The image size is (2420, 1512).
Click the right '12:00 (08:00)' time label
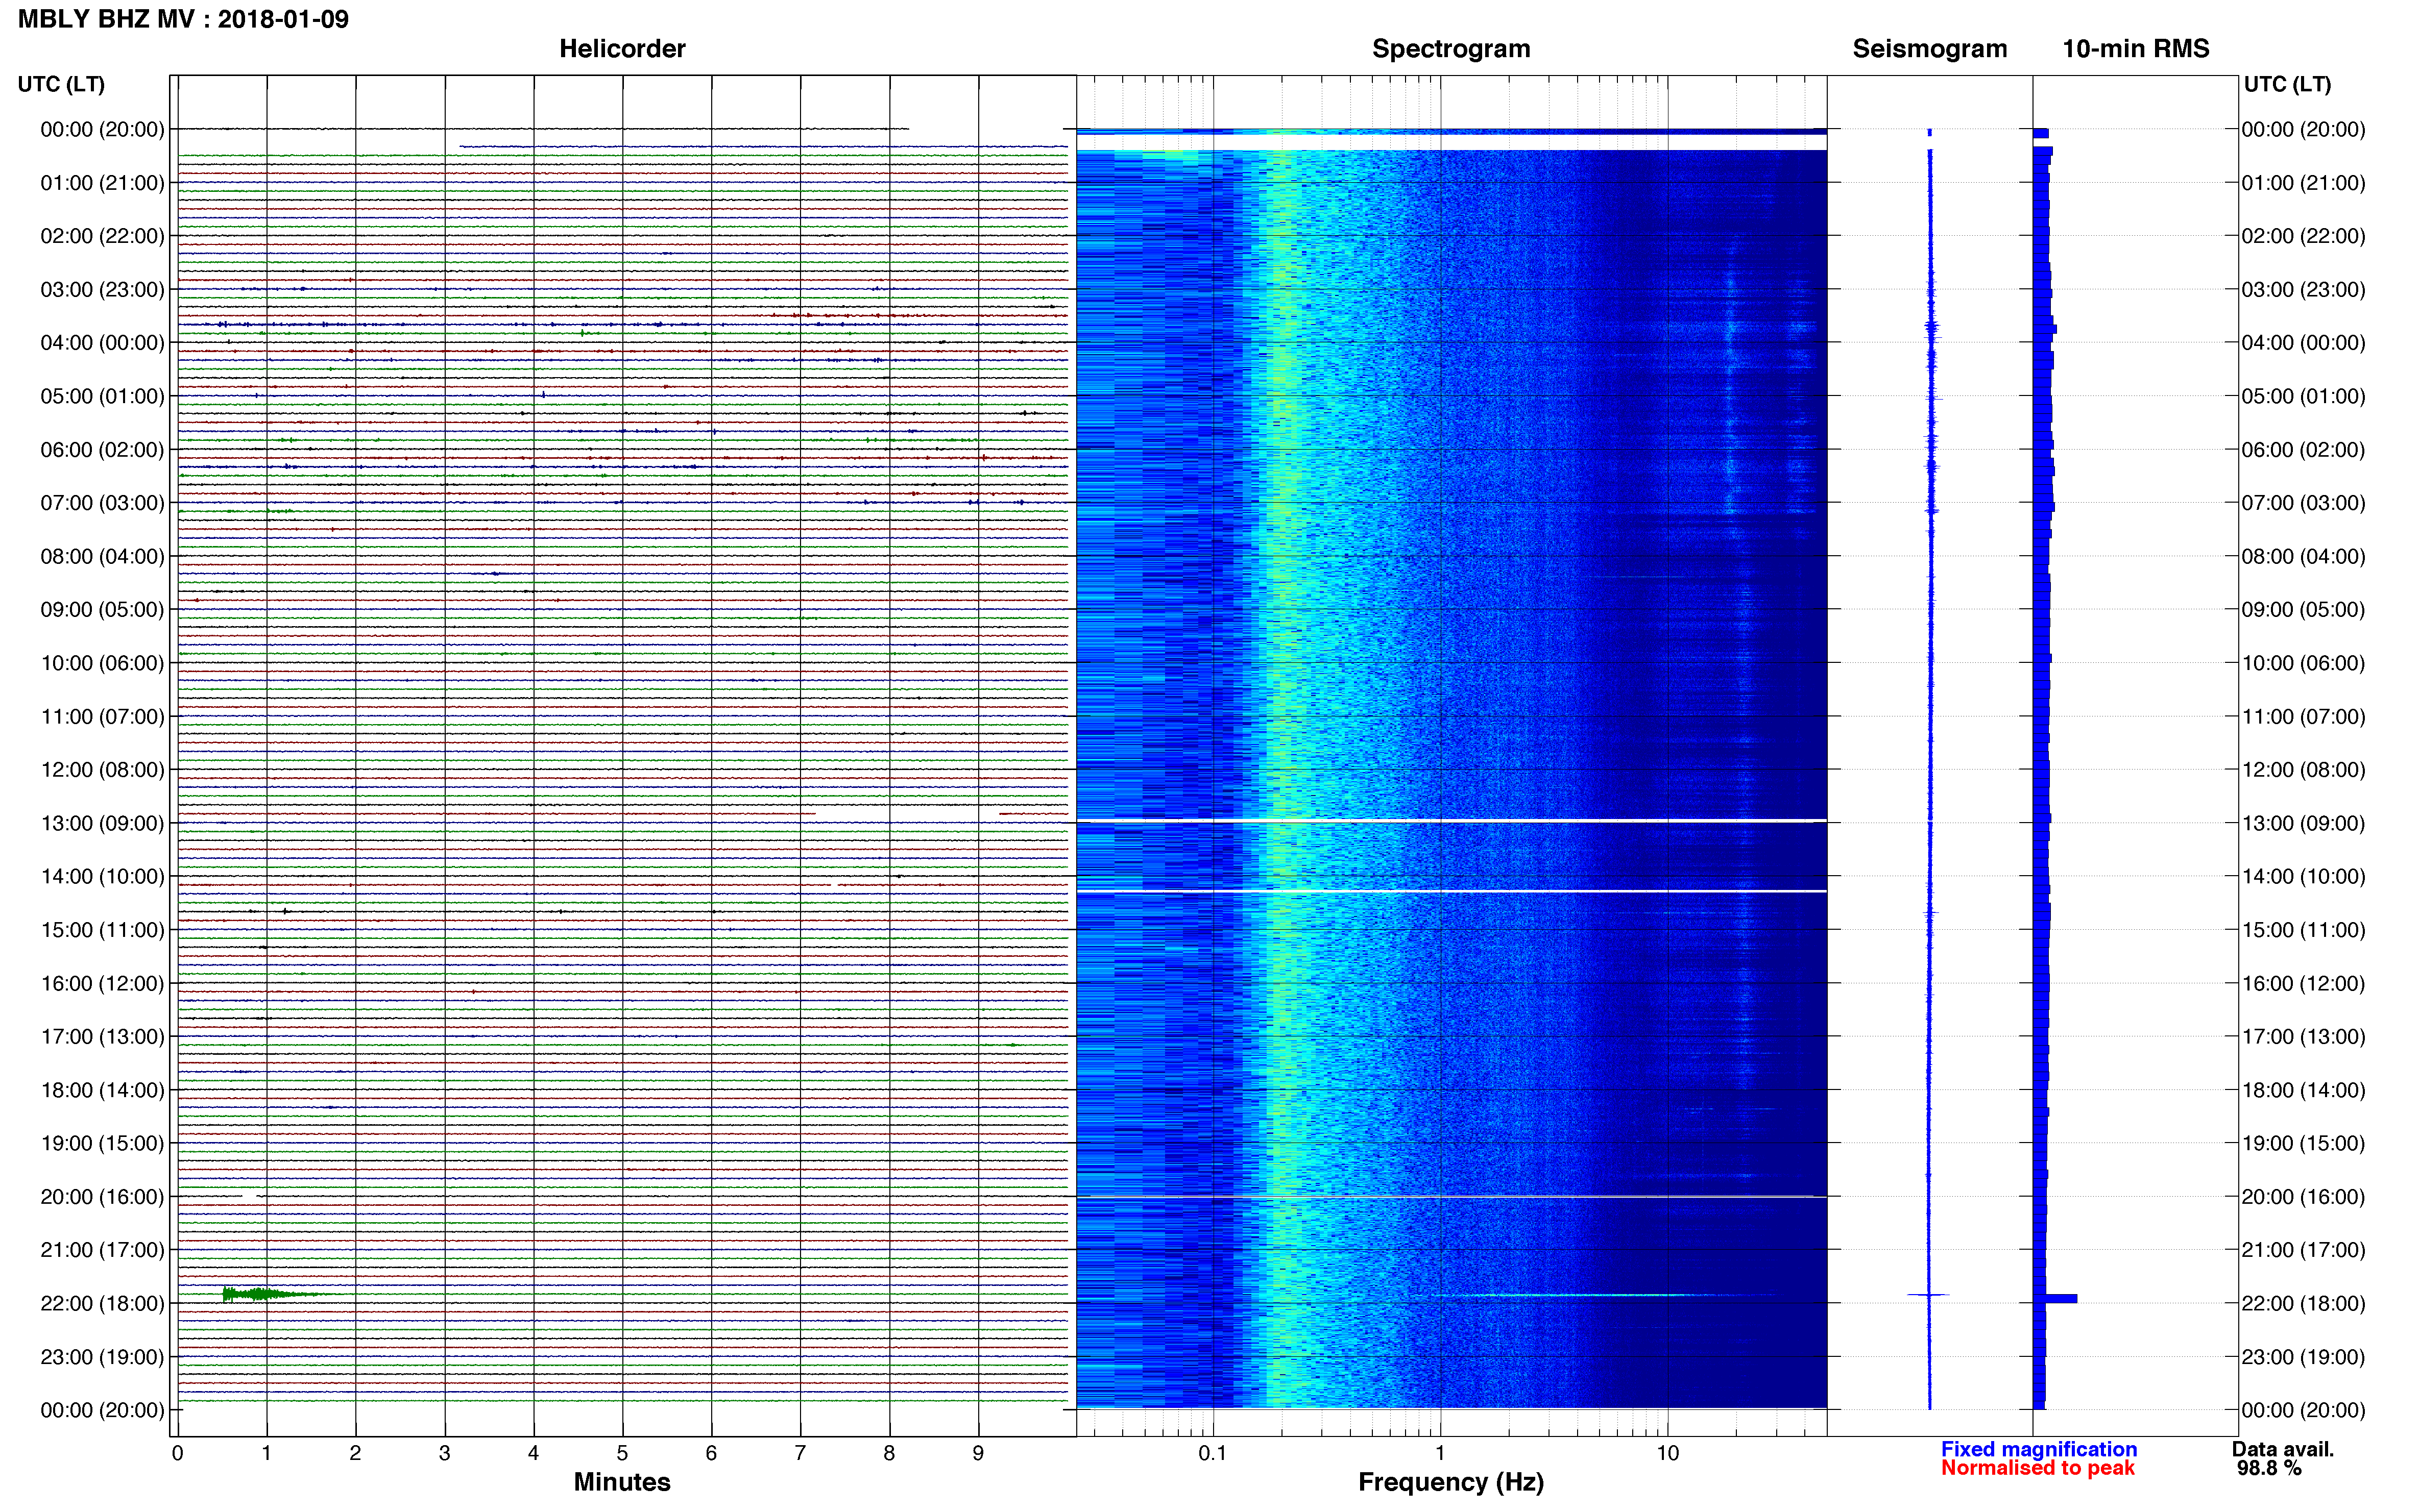(2303, 770)
